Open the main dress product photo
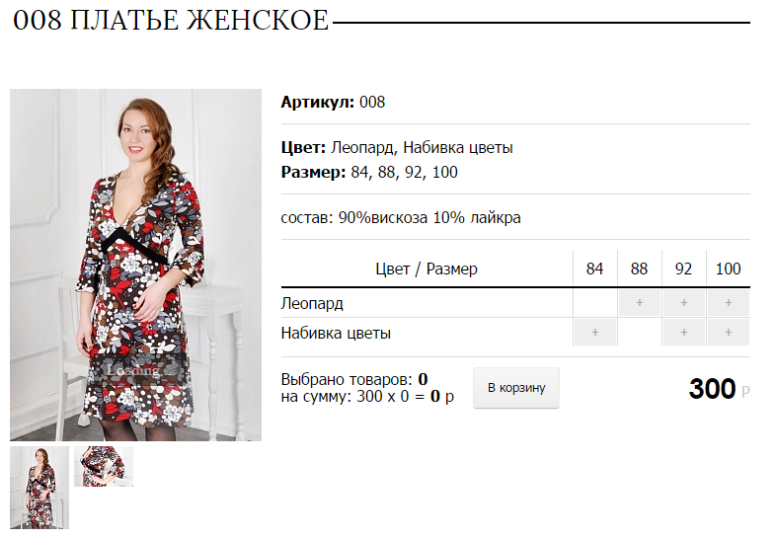 (x=136, y=265)
